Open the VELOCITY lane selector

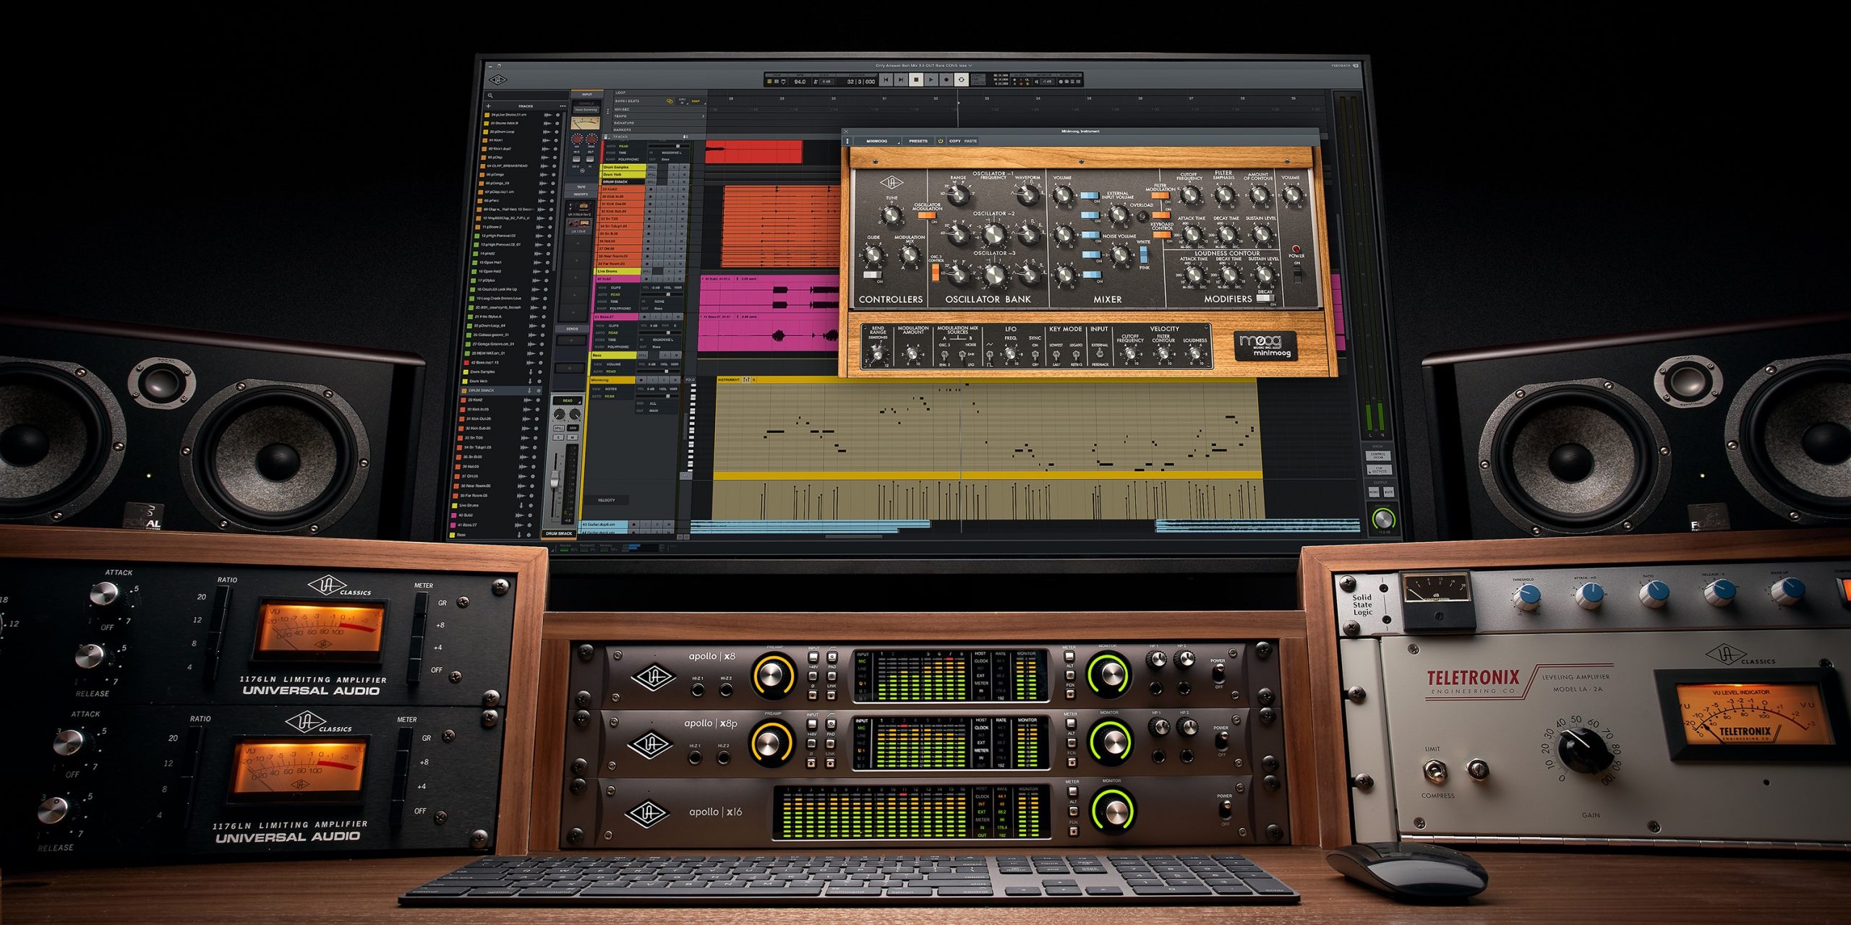[x=607, y=500]
